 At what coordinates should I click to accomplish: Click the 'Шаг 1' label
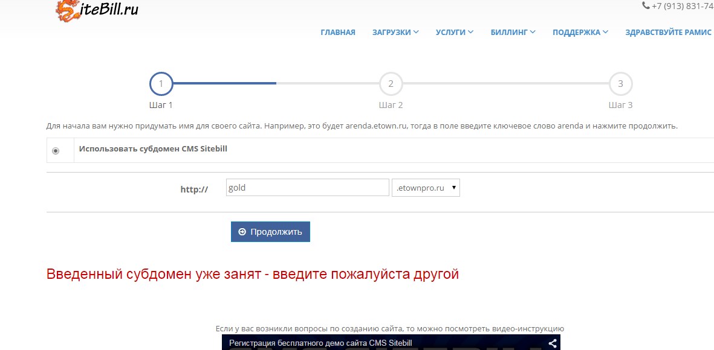[161, 105]
